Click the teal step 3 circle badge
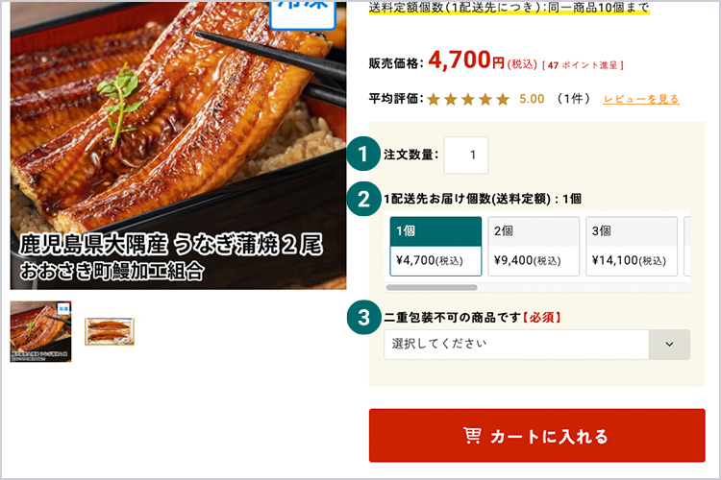Viewport: 721px width, 480px height. [x=363, y=317]
